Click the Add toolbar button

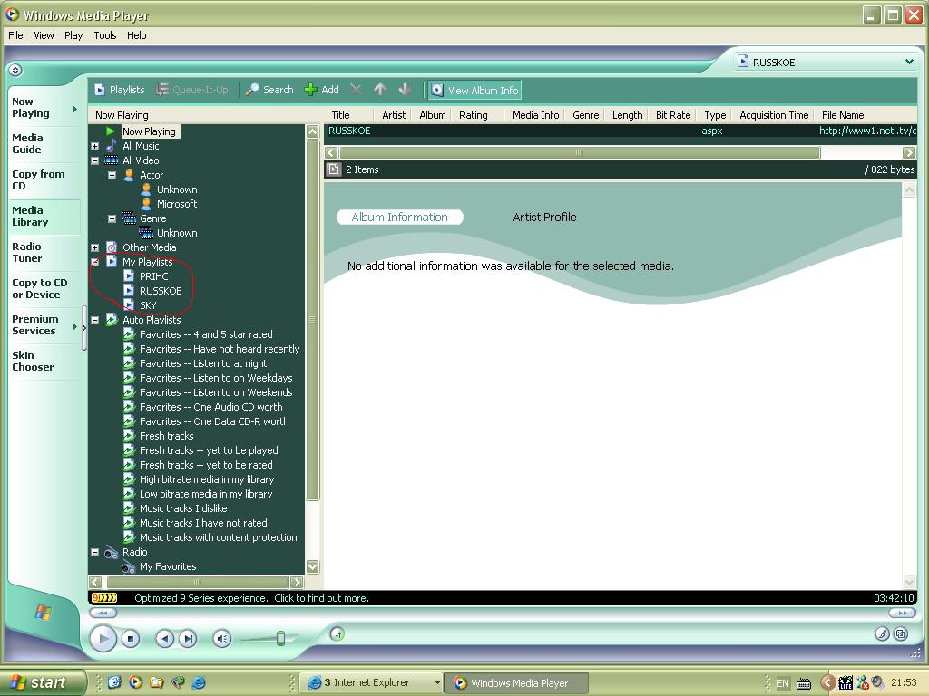point(321,90)
